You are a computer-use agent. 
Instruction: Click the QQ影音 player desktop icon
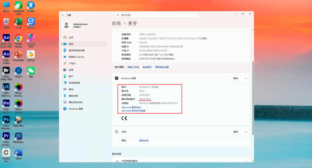tap(19, 72)
